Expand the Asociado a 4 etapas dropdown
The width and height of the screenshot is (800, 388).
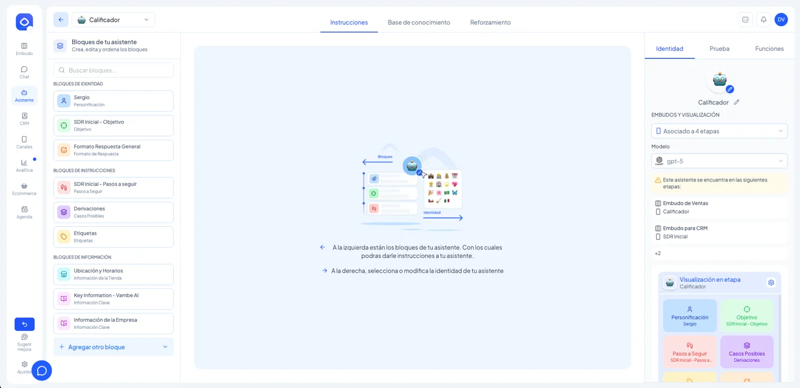coord(719,131)
